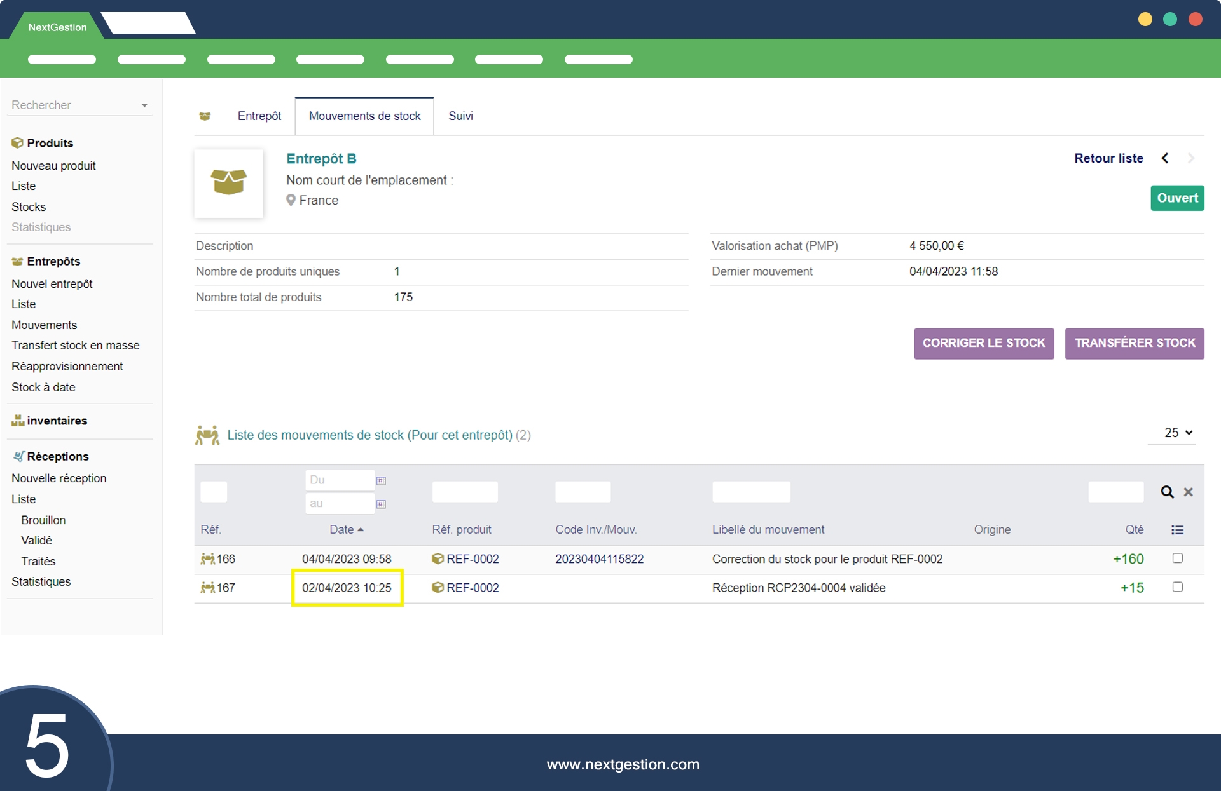Screen dimensions: 1221x791
Task: Click the warehouse icon beside Entrepôt tab
Action: pyautogui.click(x=205, y=116)
